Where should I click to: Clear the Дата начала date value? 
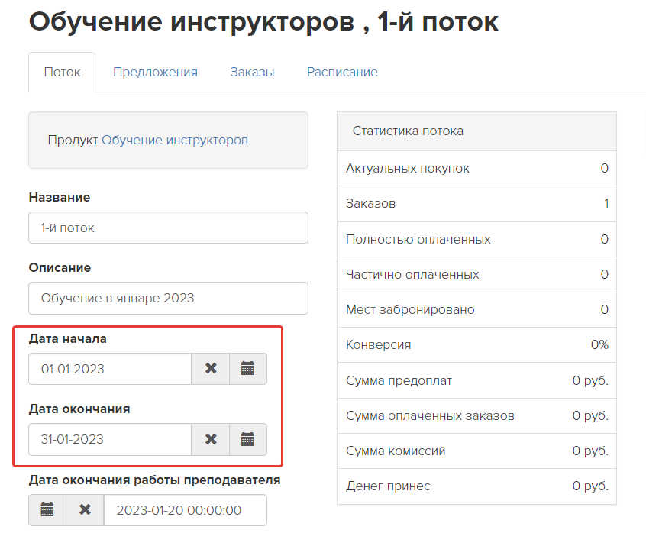[211, 369]
